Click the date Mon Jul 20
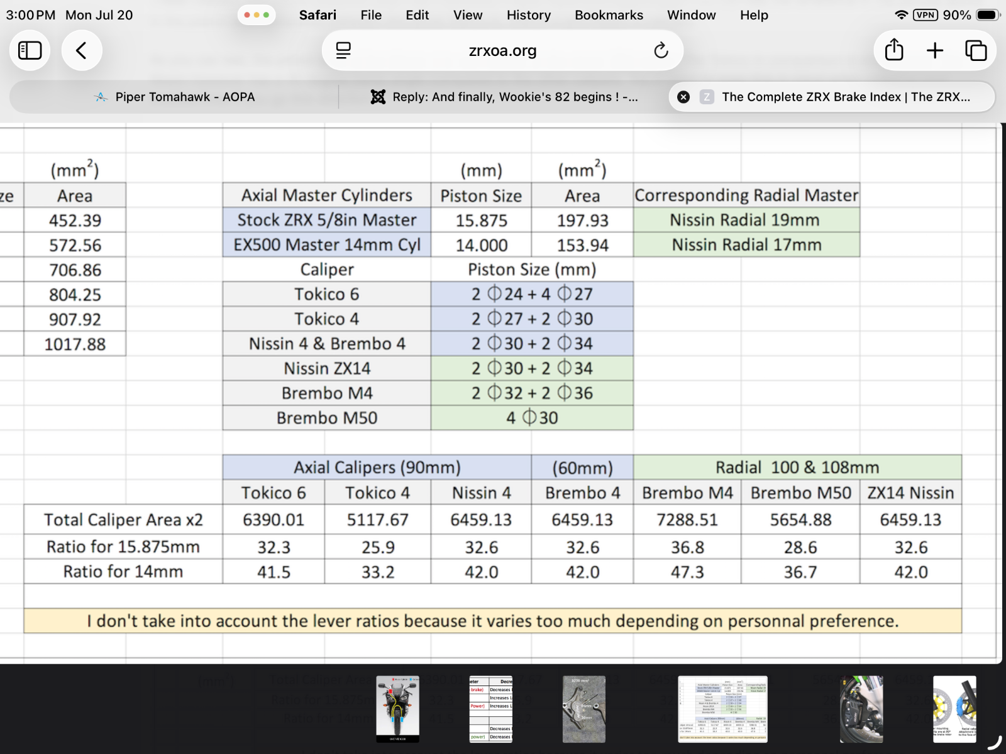1006x754 pixels. pos(99,15)
